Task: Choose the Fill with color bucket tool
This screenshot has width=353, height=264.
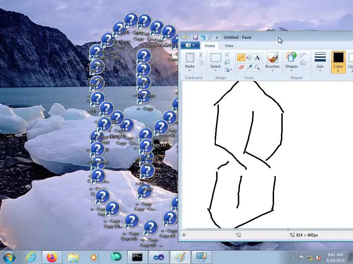Action: (x=249, y=57)
